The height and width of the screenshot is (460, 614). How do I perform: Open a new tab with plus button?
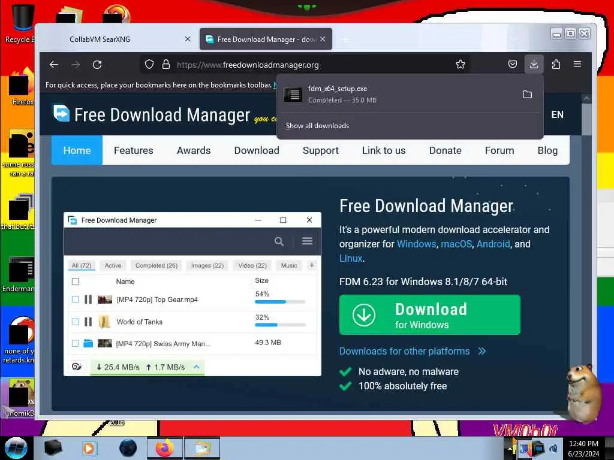click(x=345, y=40)
